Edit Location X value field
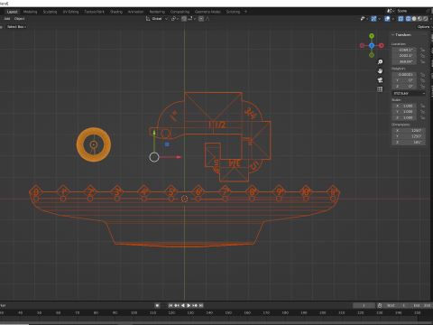The image size is (433, 325). [x=405, y=50]
